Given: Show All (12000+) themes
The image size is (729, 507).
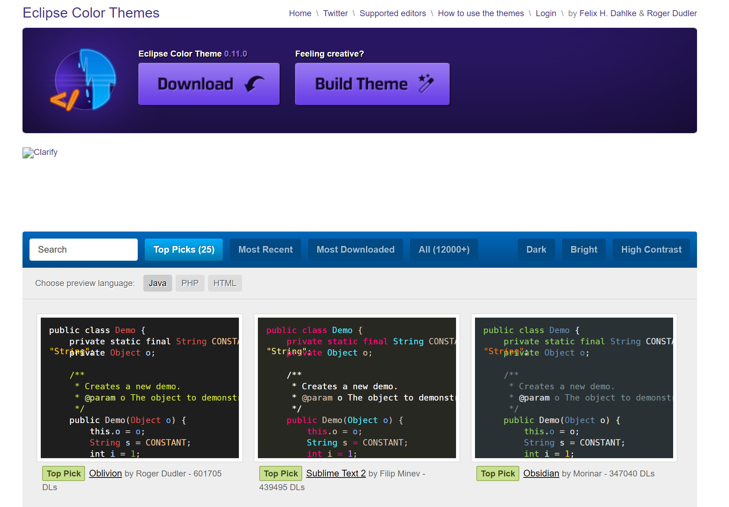Looking at the screenshot, I should click(444, 249).
